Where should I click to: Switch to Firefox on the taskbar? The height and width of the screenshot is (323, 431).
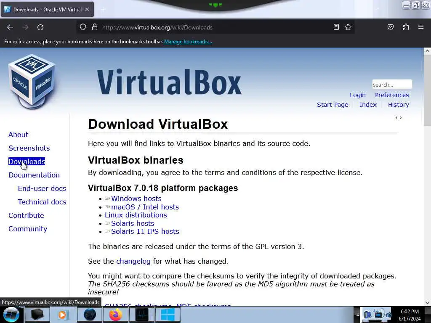click(x=116, y=315)
